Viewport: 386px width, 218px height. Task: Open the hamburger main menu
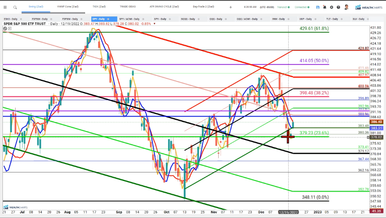point(5,7)
